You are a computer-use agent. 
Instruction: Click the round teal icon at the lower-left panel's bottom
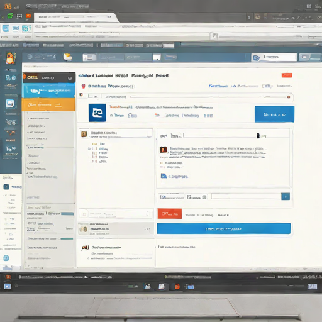click(6, 258)
